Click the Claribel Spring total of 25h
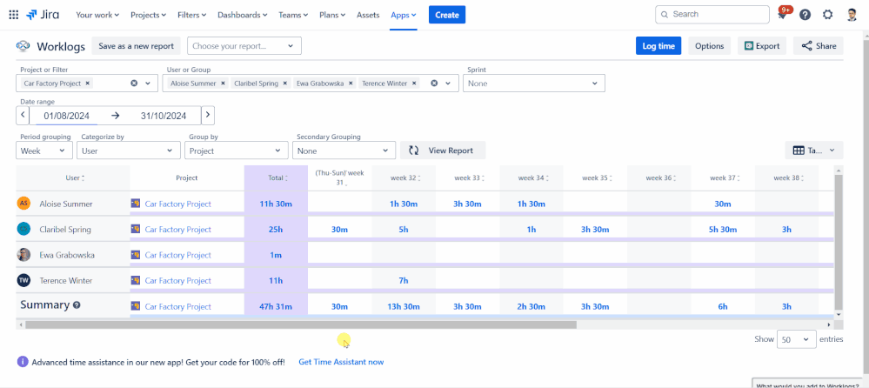 276,230
